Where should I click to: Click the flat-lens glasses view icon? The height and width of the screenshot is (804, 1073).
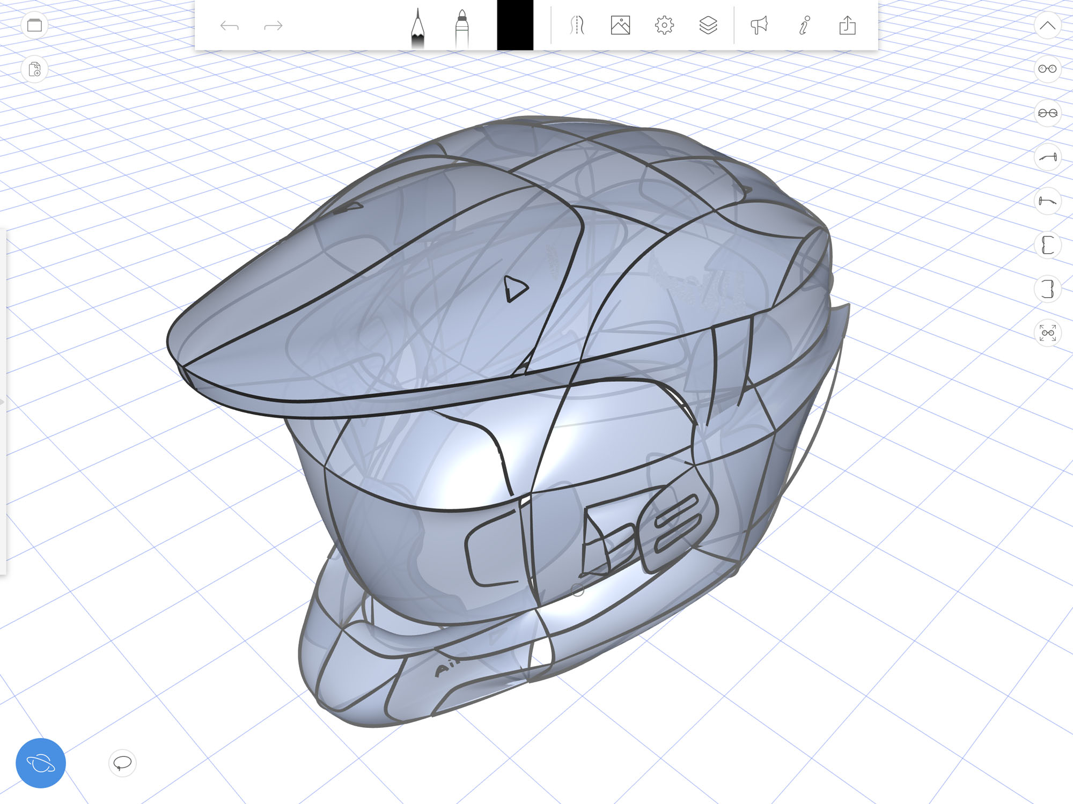click(1047, 113)
